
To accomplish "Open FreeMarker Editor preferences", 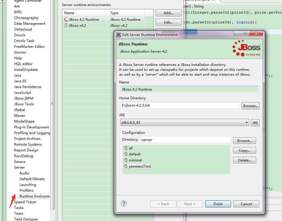I will [x=29, y=46].
